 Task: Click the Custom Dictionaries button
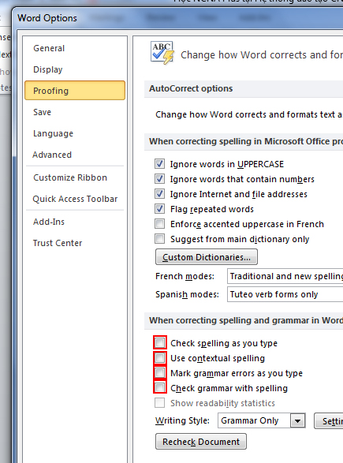(x=207, y=257)
